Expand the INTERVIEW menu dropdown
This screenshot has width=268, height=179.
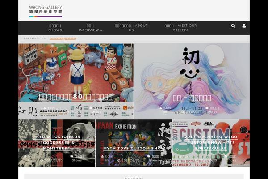point(90,28)
